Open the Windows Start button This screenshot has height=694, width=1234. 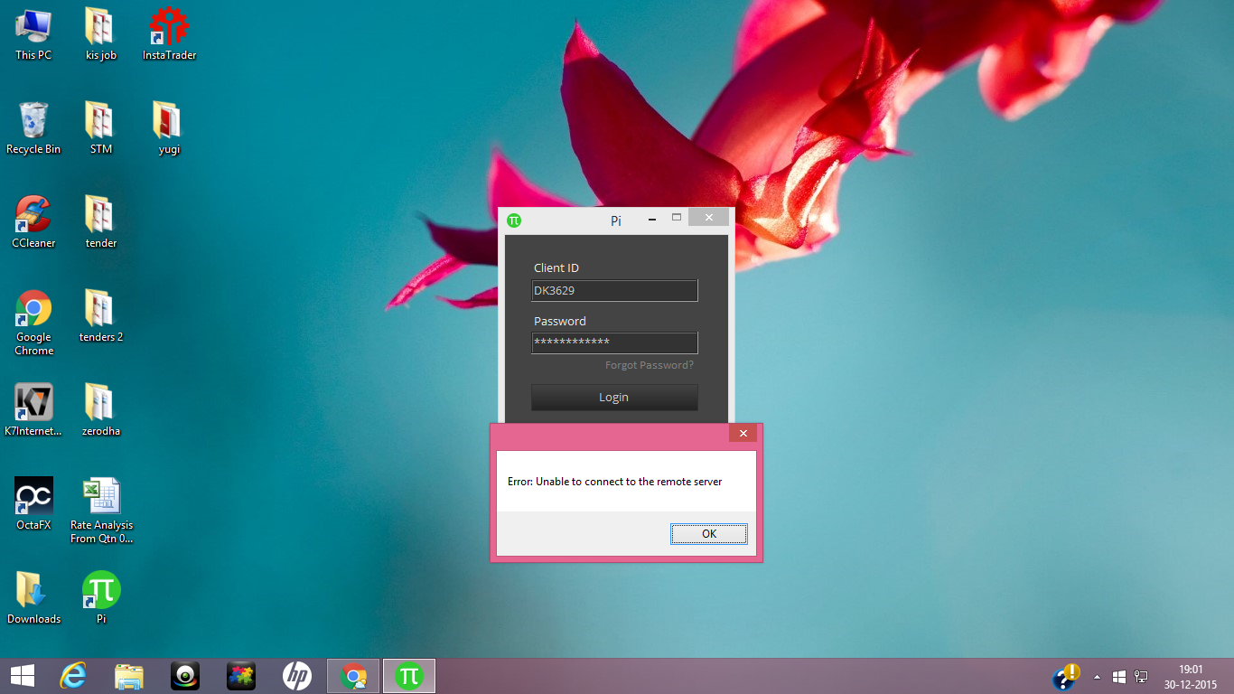coord(22,676)
